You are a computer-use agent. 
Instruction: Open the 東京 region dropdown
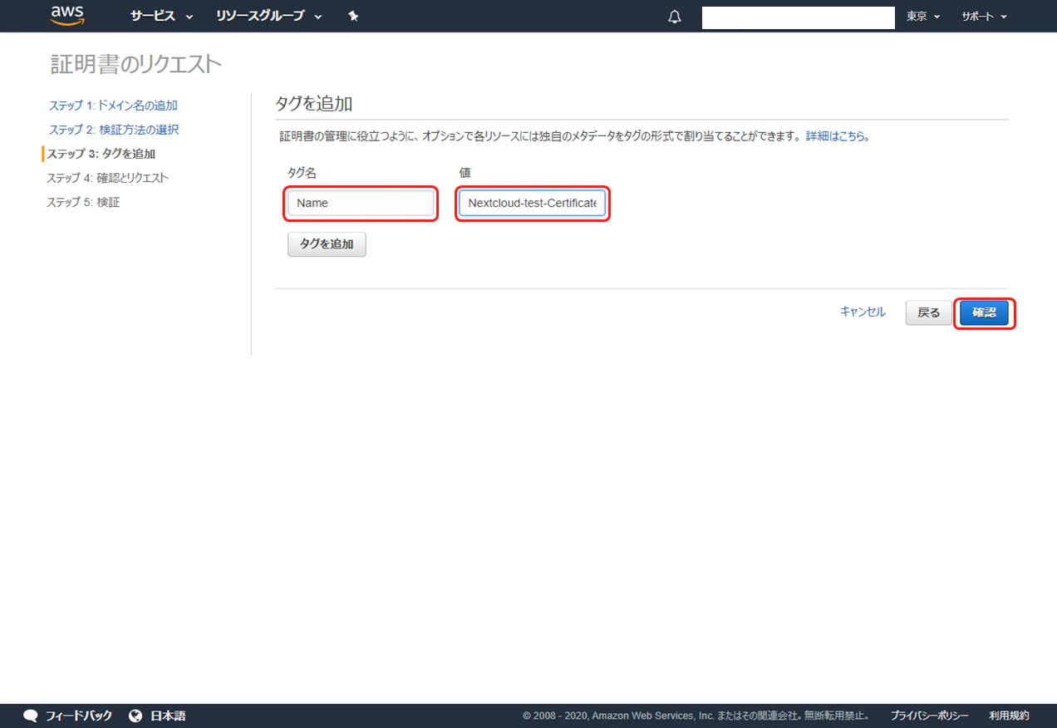click(x=923, y=17)
